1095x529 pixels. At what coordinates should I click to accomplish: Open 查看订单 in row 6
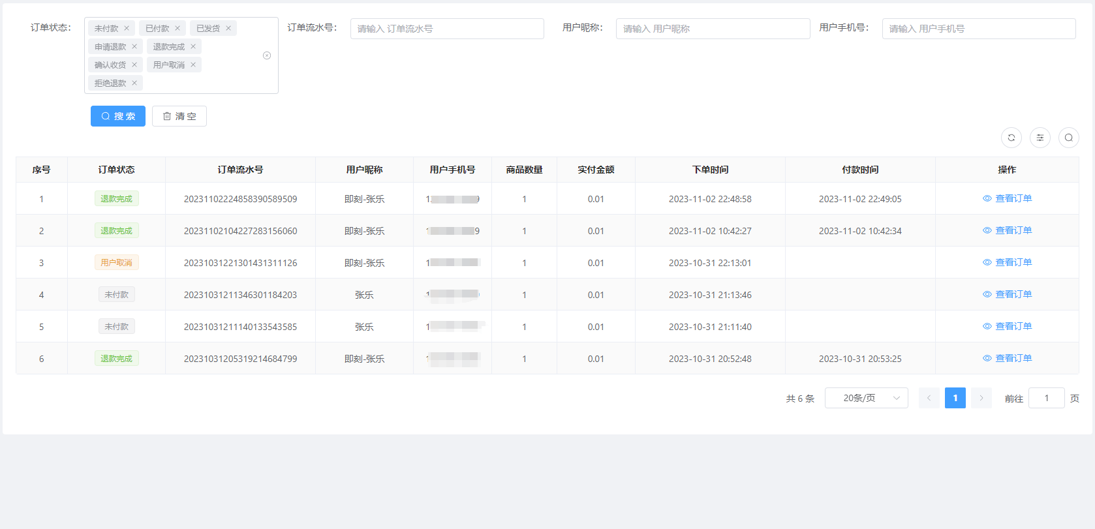(x=1007, y=359)
